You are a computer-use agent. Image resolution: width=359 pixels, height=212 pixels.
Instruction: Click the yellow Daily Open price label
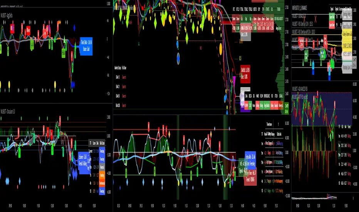coord(347,34)
